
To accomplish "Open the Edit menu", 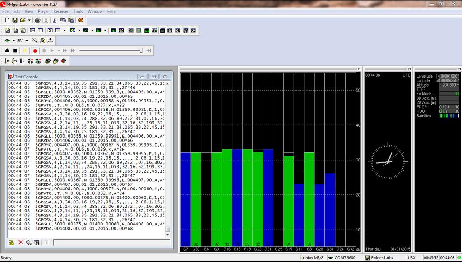I will [17, 11].
